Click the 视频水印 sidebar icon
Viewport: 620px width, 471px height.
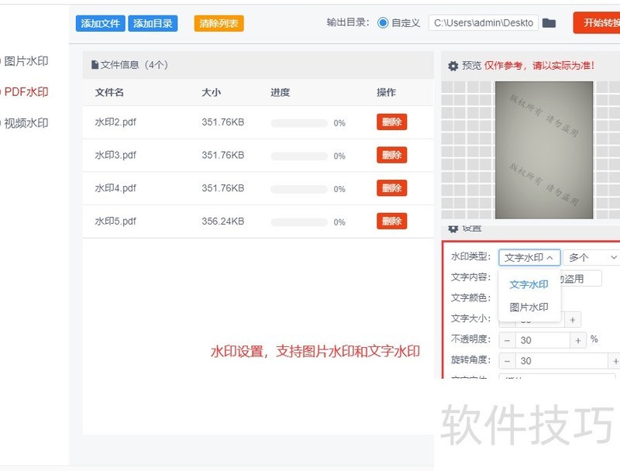click(x=2, y=122)
